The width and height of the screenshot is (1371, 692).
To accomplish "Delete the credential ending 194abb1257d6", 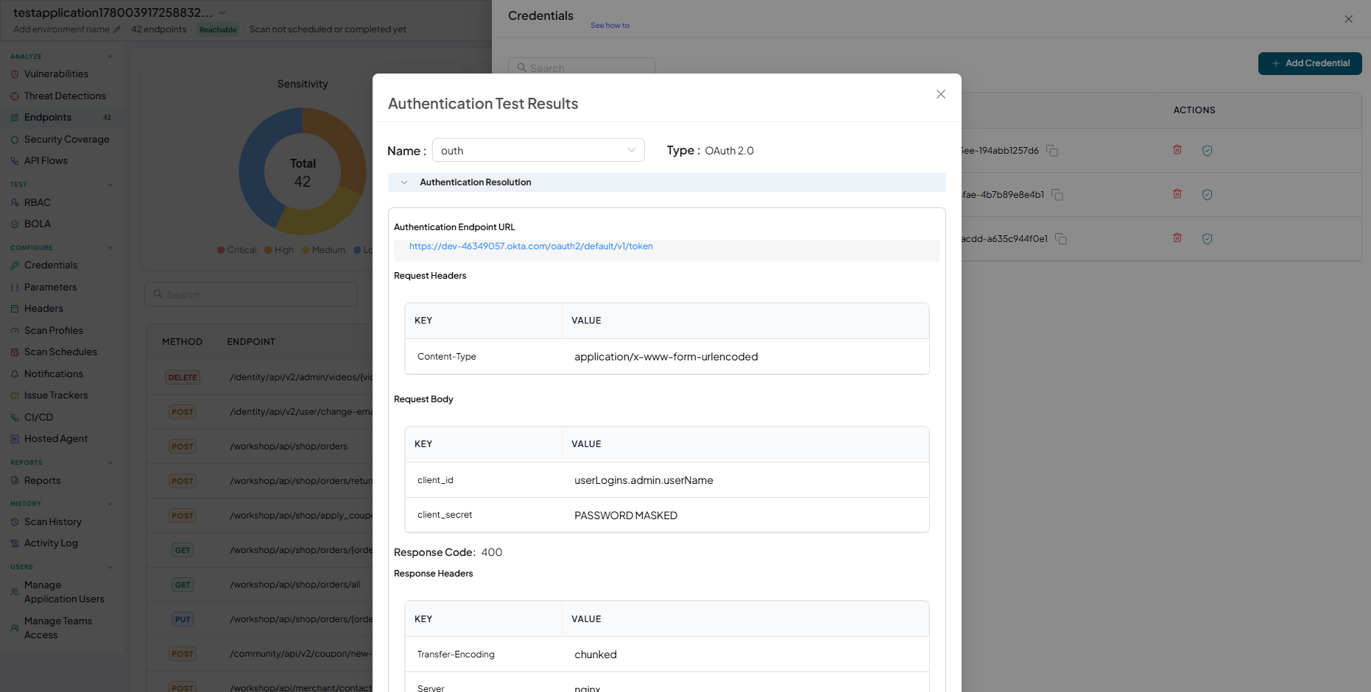I will pos(1177,150).
